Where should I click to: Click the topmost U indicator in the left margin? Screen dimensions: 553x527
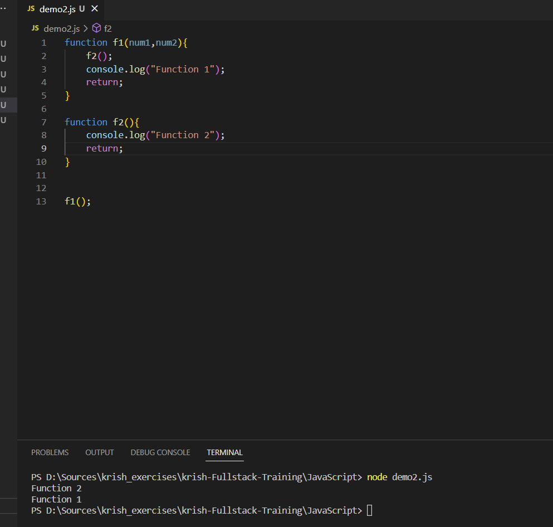click(x=3, y=43)
